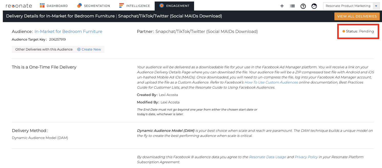Open the list menu icon
Screen dimensions: 382x168
click(292, 6)
